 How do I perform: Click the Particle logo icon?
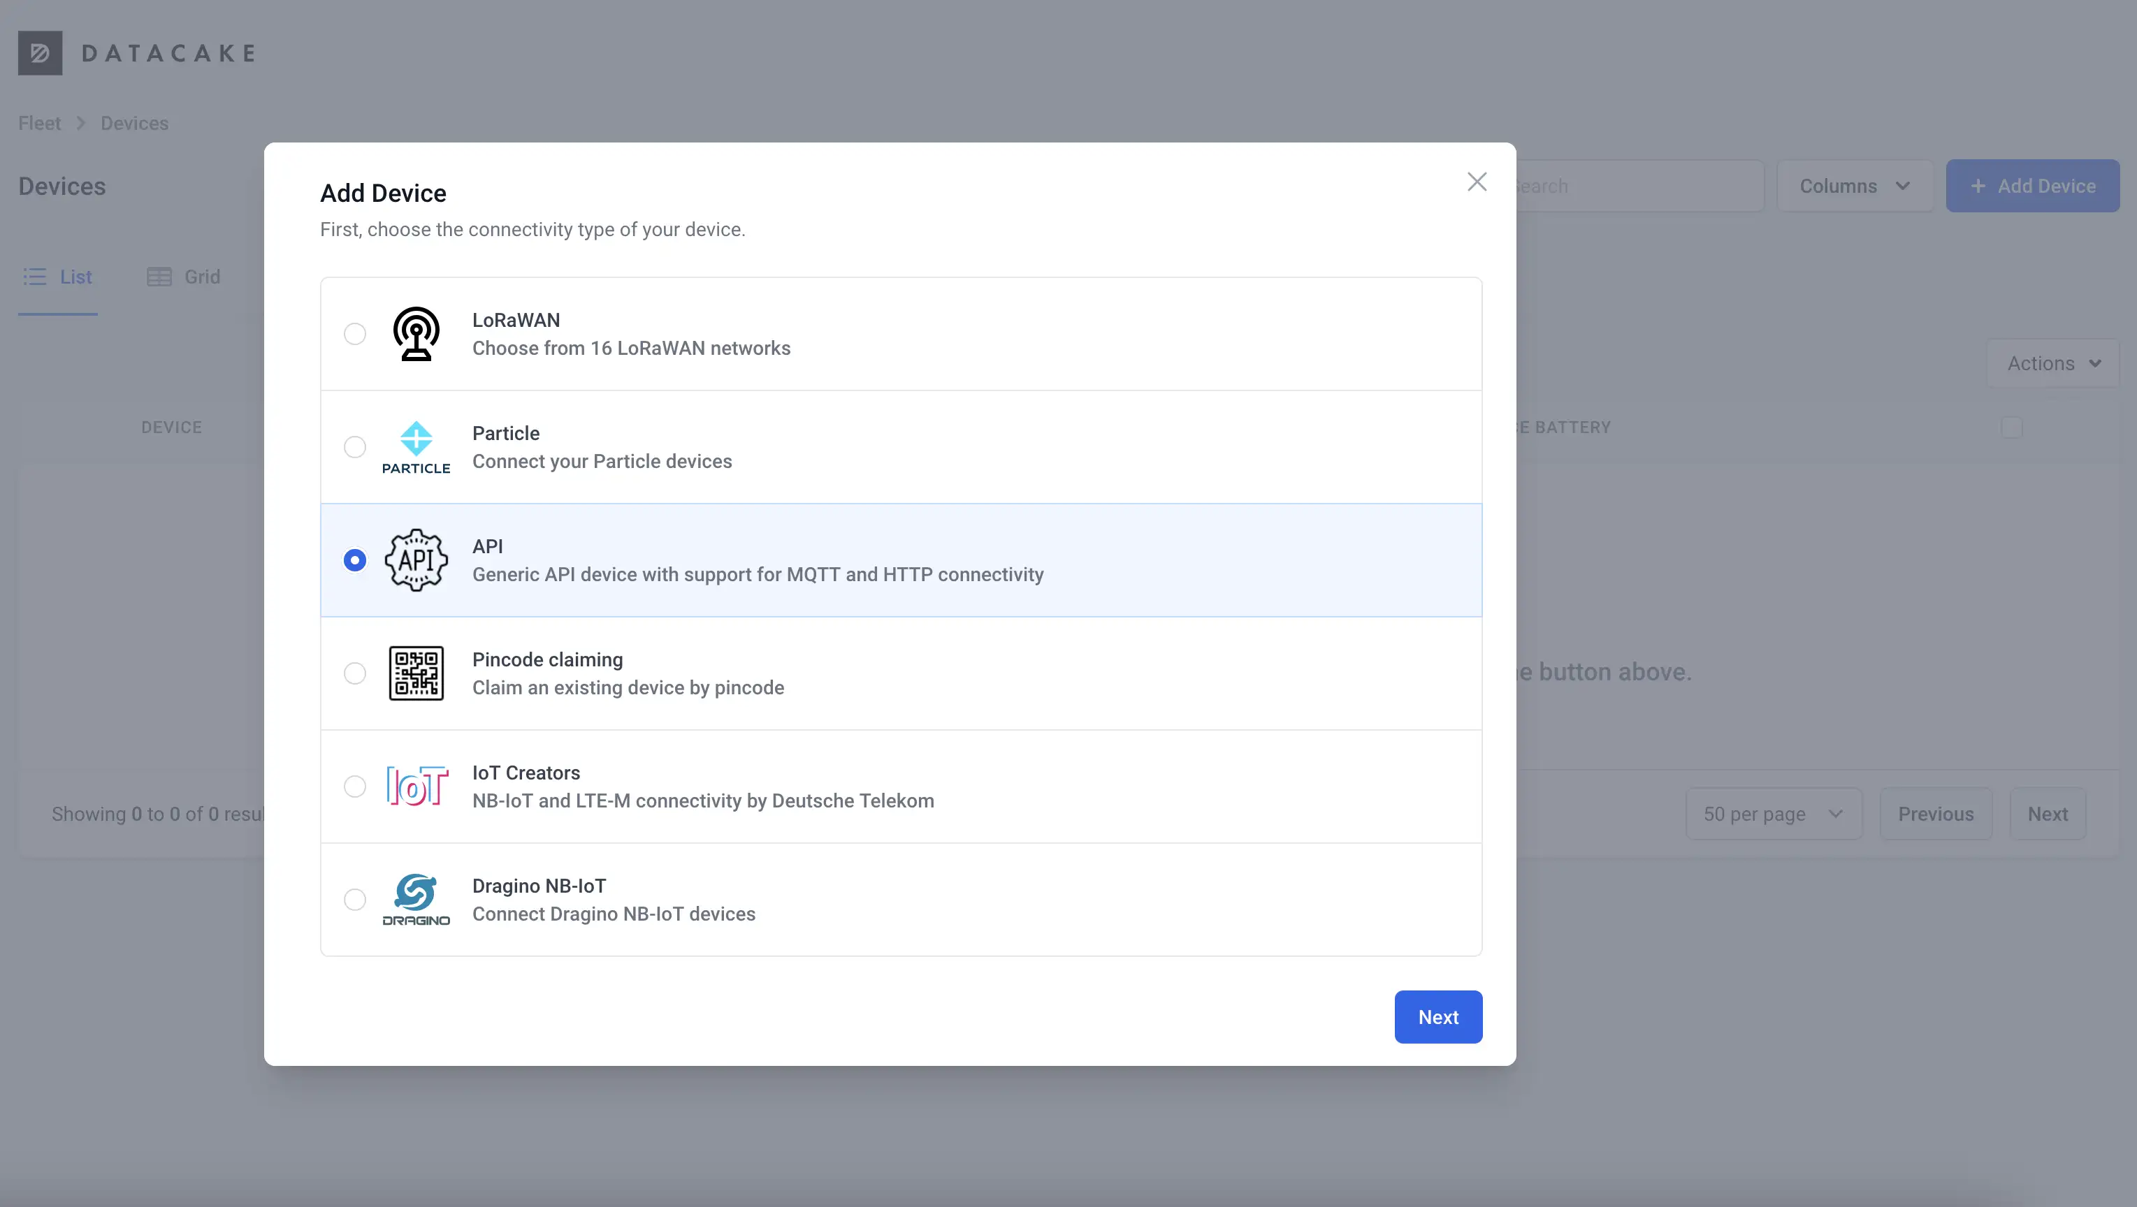click(x=416, y=447)
